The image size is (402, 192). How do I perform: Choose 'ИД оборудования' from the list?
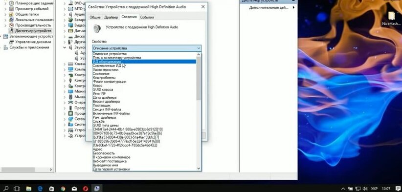(144, 62)
